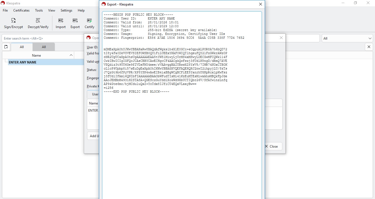Select the active white All tab
The width and height of the screenshot is (375, 199).
22,47
